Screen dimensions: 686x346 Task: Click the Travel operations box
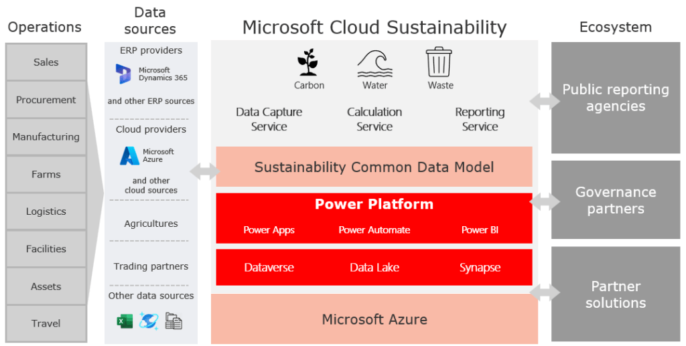[46, 323]
